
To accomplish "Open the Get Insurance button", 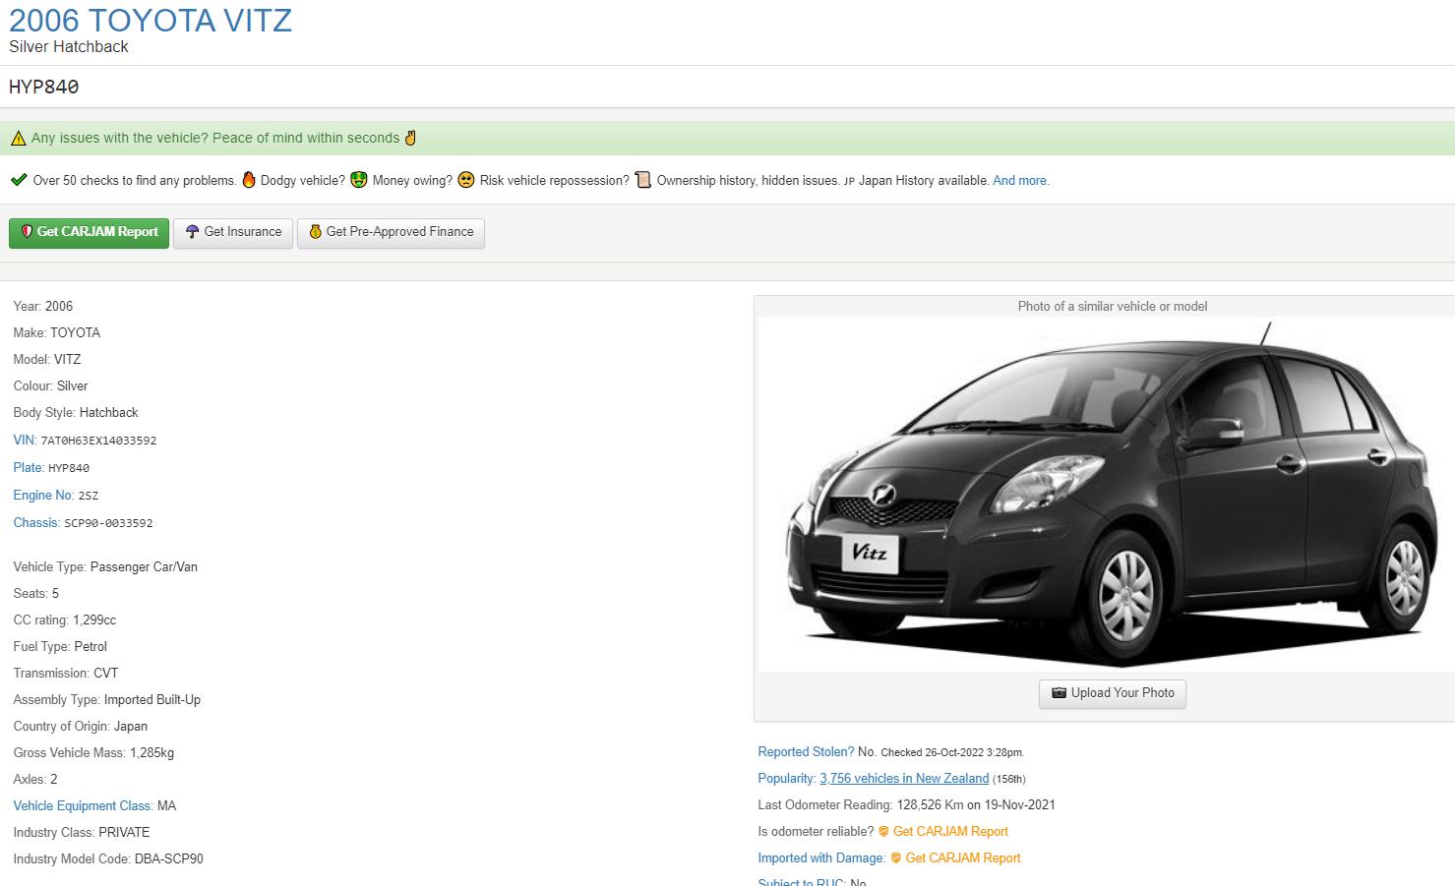I will tap(233, 232).
